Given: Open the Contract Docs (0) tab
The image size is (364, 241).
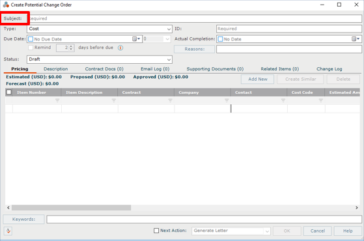Looking at the screenshot, I should (104, 69).
